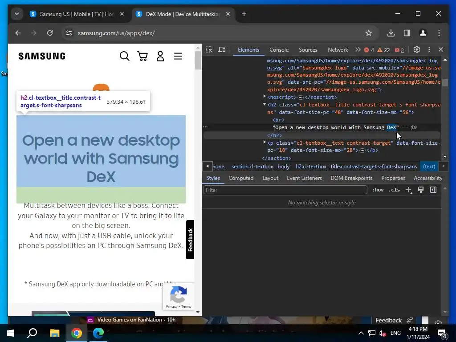Show more DevTools tabs chevron
This screenshot has width=456, height=342.
pos(358,50)
